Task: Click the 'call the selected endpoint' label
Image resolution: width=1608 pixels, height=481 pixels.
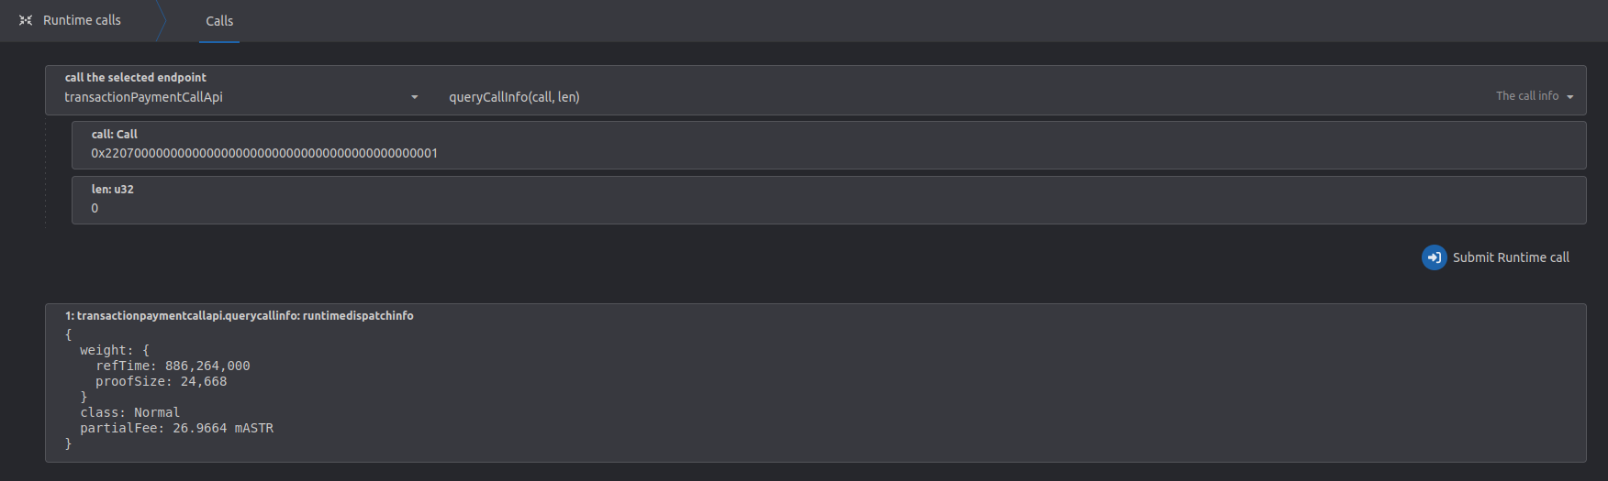Action: (135, 78)
